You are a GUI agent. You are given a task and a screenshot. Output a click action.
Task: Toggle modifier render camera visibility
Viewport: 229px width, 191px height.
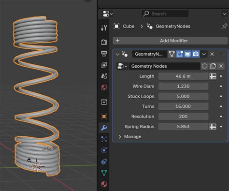196,54
